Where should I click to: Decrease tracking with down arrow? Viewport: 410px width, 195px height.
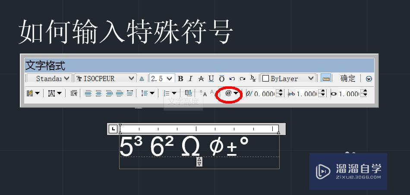(323, 95)
